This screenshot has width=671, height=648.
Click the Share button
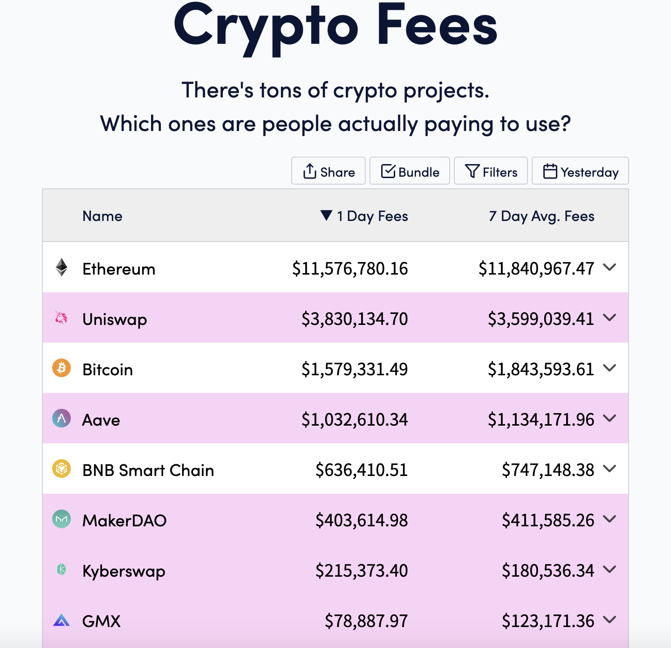[329, 171]
